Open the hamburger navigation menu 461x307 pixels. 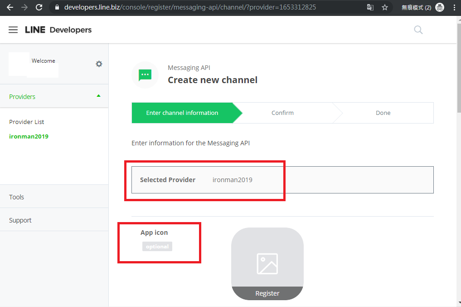[x=13, y=30]
